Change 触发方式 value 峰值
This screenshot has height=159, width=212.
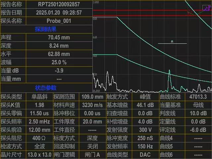click(145, 97)
